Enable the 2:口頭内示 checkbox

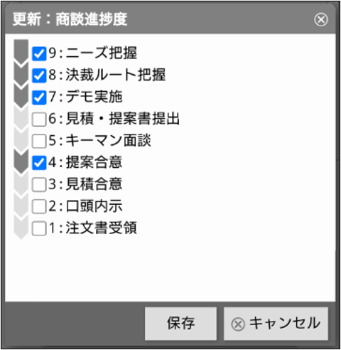(x=39, y=206)
